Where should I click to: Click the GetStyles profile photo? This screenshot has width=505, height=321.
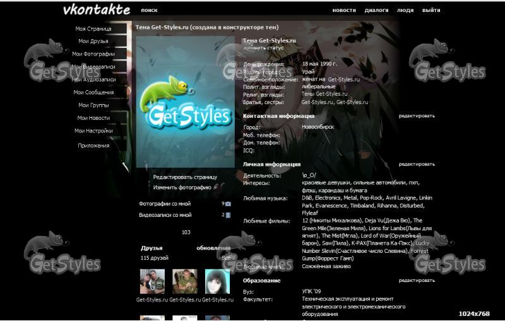186,102
